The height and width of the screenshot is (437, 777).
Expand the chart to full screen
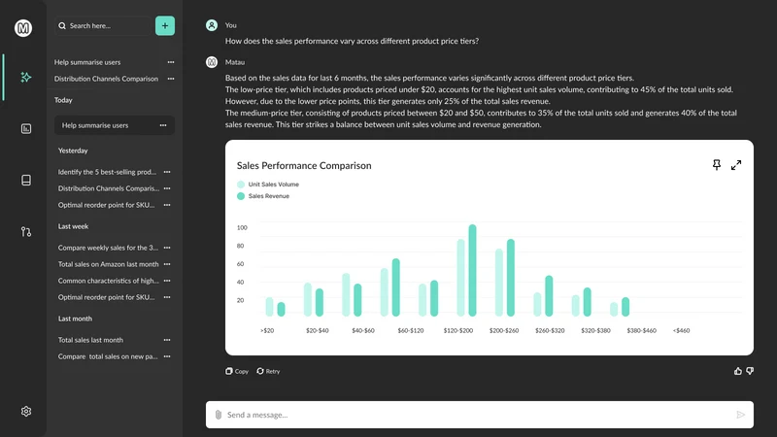click(x=736, y=165)
